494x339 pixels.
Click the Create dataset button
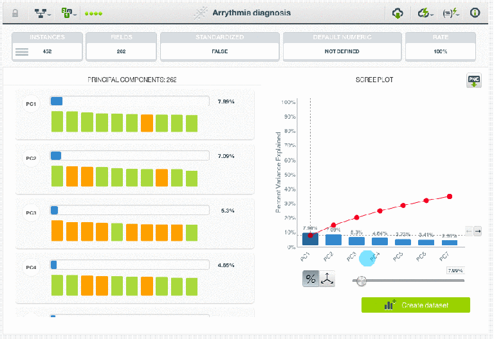click(416, 305)
